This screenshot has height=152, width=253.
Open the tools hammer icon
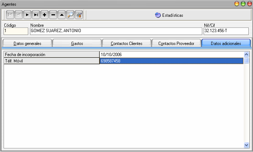pos(79,15)
